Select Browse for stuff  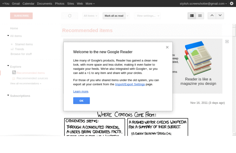click(x=21, y=54)
